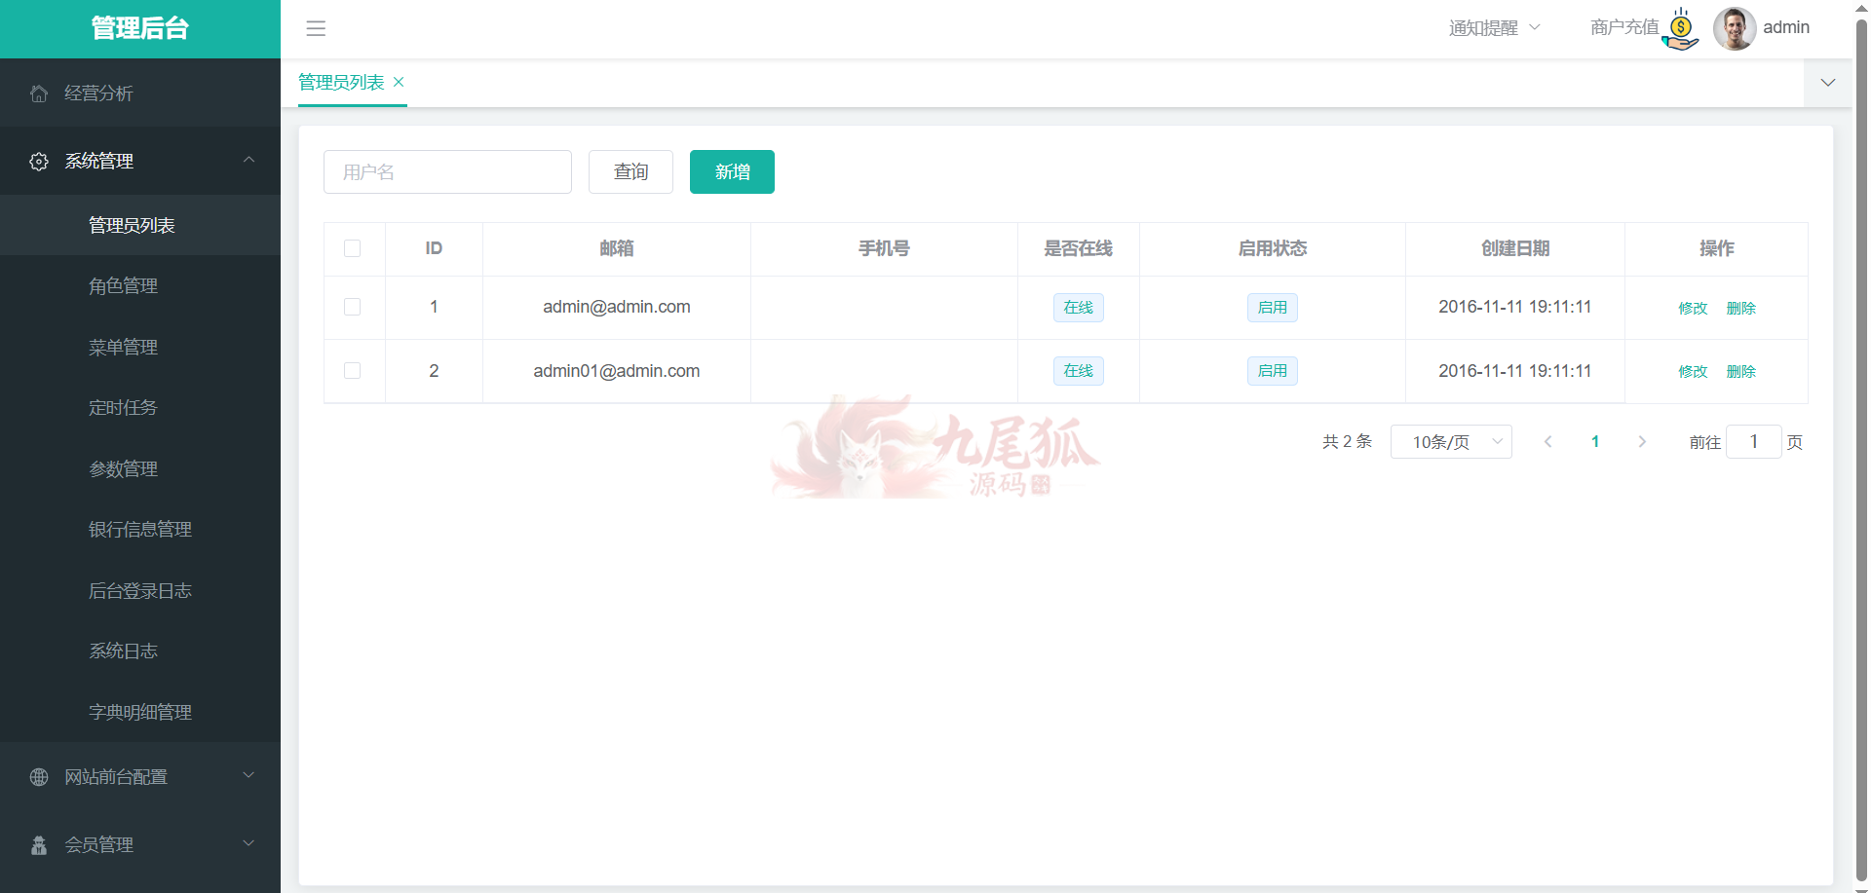This screenshot has height=893, width=1871.
Task: Expand the 通知提醒 dropdown
Action: [1494, 28]
